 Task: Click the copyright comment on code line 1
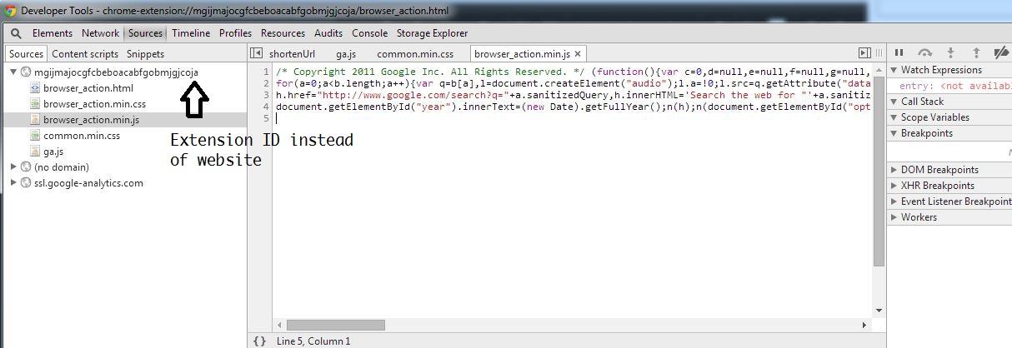coord(431,72)
